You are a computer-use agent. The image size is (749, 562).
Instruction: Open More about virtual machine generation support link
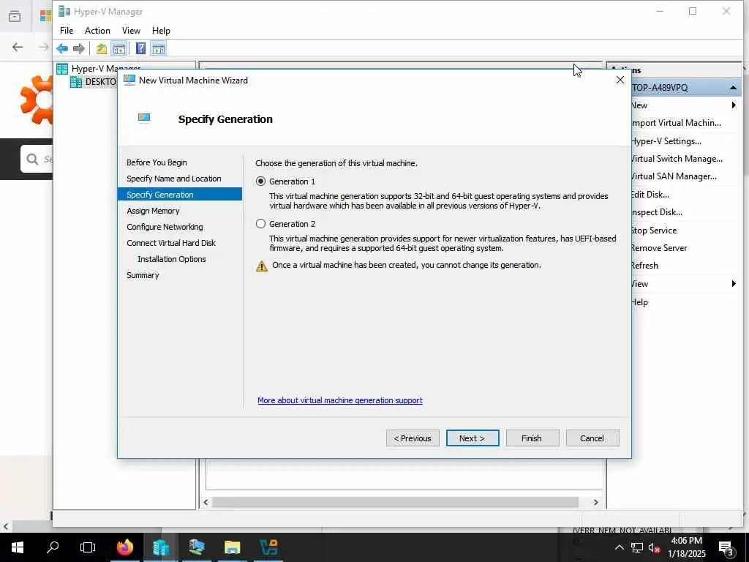pyautogui.click(x=339, y=400)
